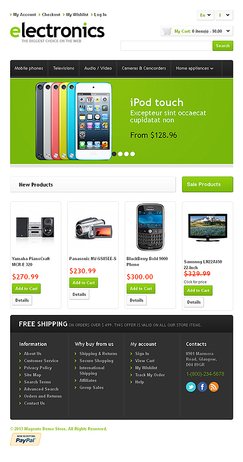Click the green Search button
Screen dimensions: 243x462
click(223, 46)
